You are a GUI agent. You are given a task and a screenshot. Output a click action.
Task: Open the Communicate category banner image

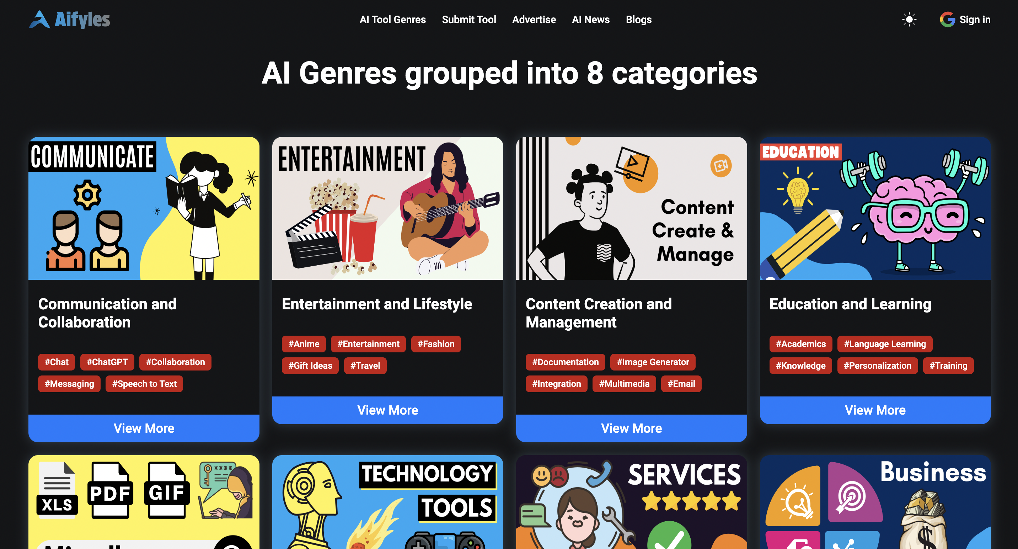pos(144,208)
